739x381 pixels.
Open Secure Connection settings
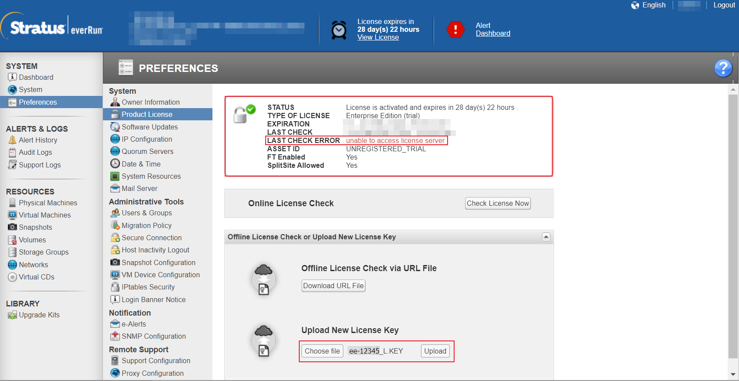pos(151,238)
